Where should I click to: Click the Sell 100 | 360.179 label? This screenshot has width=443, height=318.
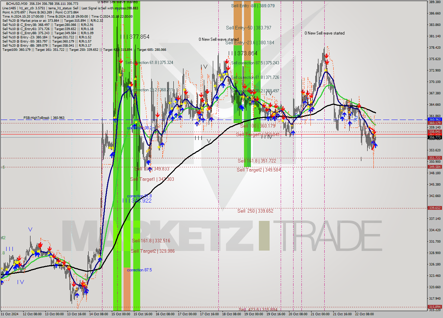[258, 126]
